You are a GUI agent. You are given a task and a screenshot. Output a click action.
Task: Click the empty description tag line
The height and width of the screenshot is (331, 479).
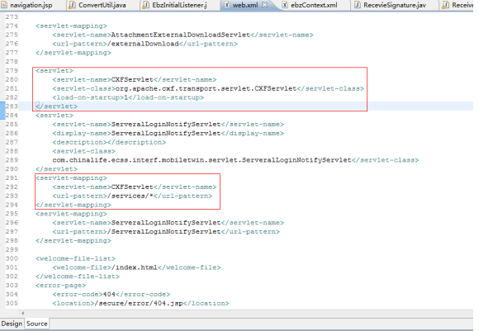(x=109, y=142)
